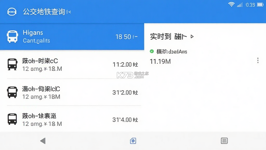Screen dimensions: 266x150
Task: Click the 实时到 heading text
Action: coord(161,36)
